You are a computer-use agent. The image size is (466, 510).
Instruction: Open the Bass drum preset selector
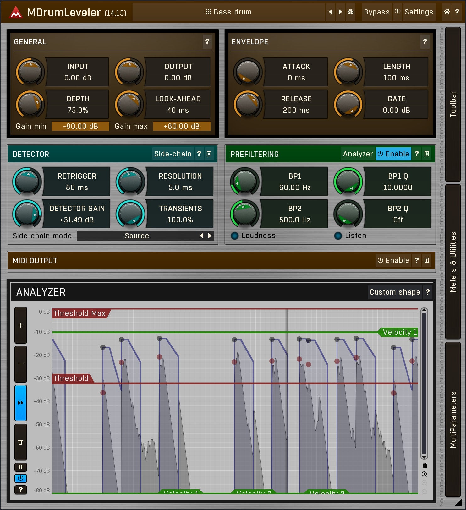pos(228,12)
